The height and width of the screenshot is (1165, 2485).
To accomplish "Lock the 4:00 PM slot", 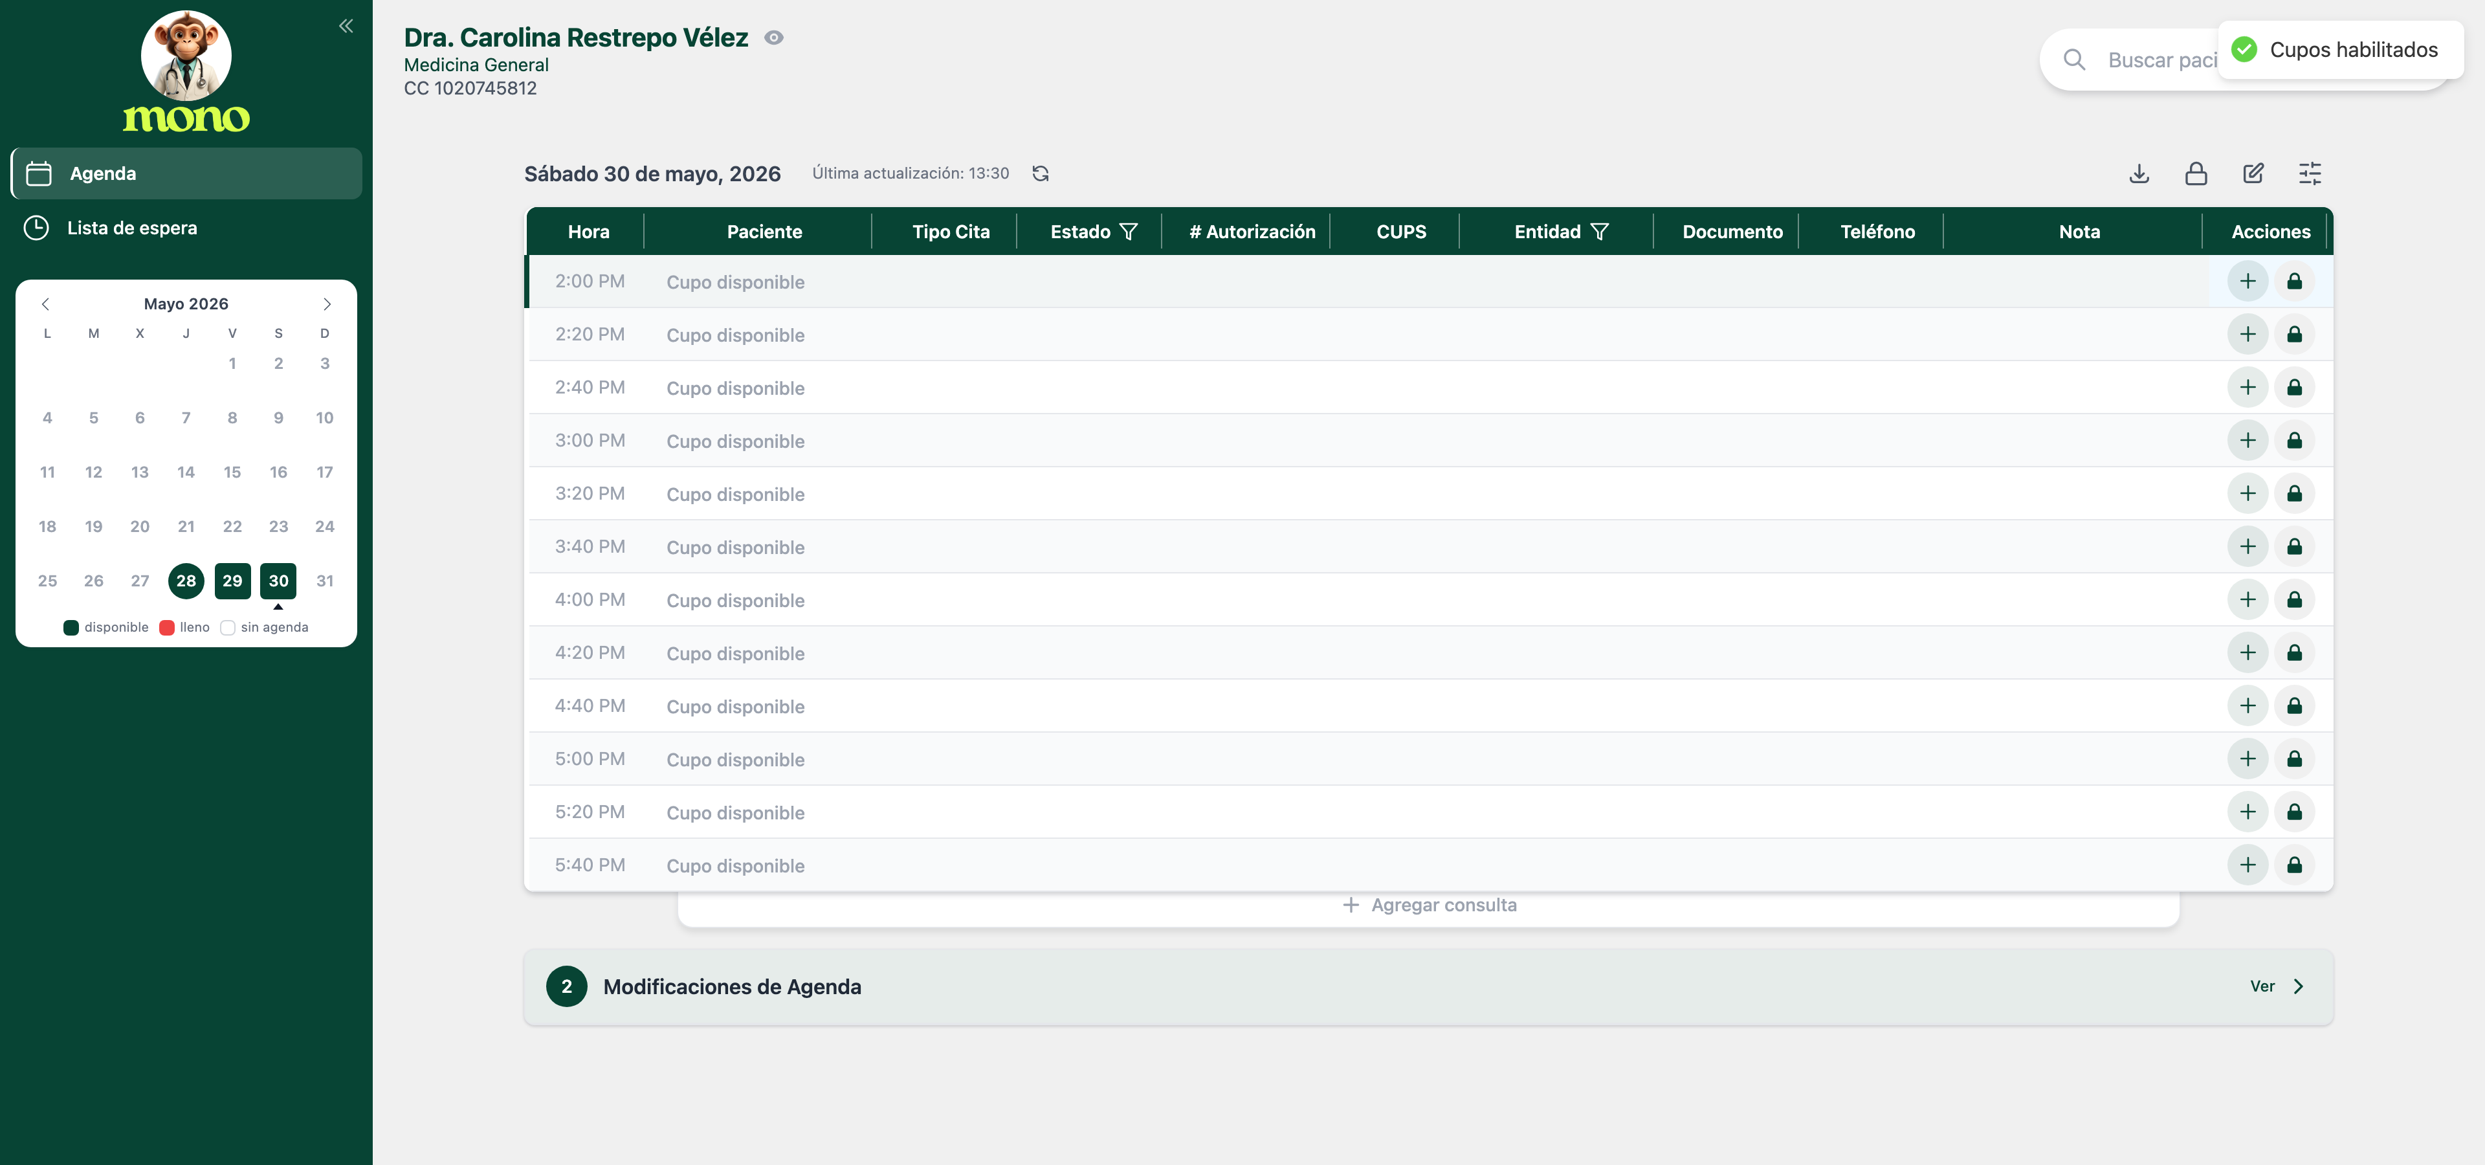I will (2294, 600).
